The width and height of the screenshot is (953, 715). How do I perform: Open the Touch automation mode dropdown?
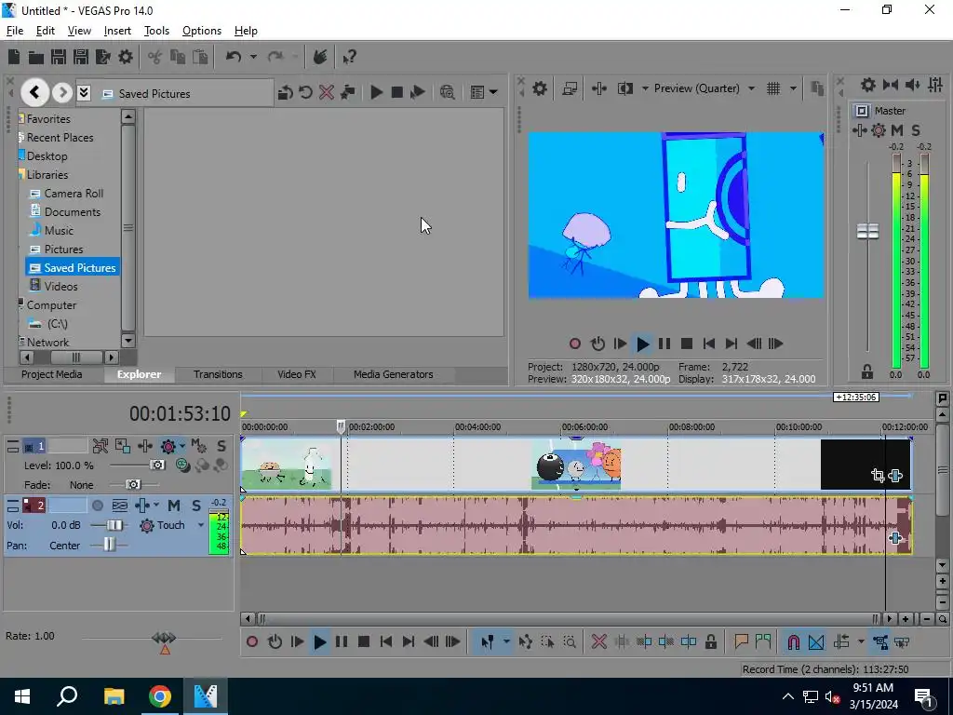click(x=201, y=525)
